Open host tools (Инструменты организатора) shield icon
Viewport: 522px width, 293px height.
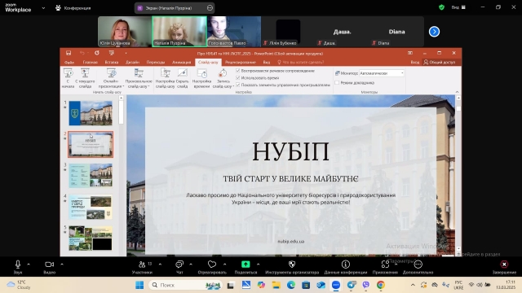292,264
